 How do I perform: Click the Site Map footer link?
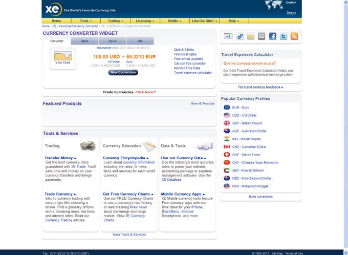pos(277,253)
